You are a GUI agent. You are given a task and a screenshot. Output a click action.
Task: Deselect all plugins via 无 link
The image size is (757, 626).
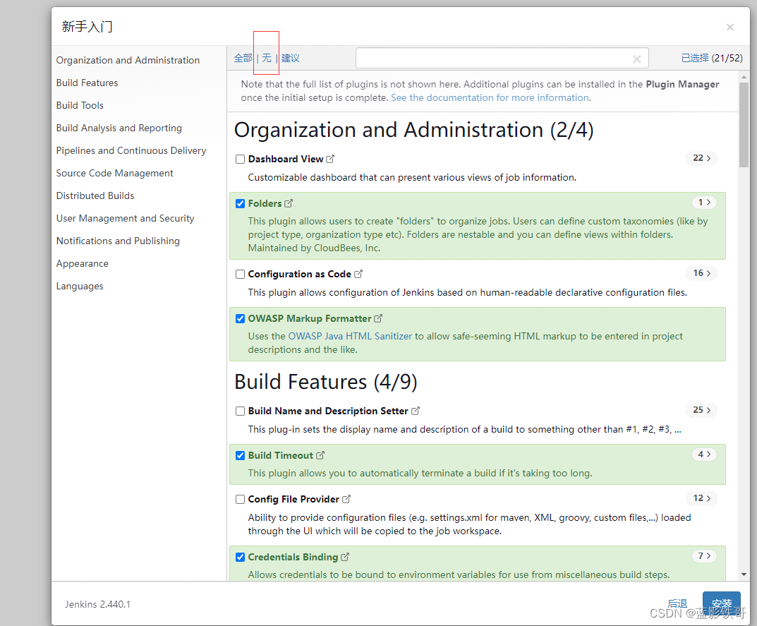pos(267,59)
